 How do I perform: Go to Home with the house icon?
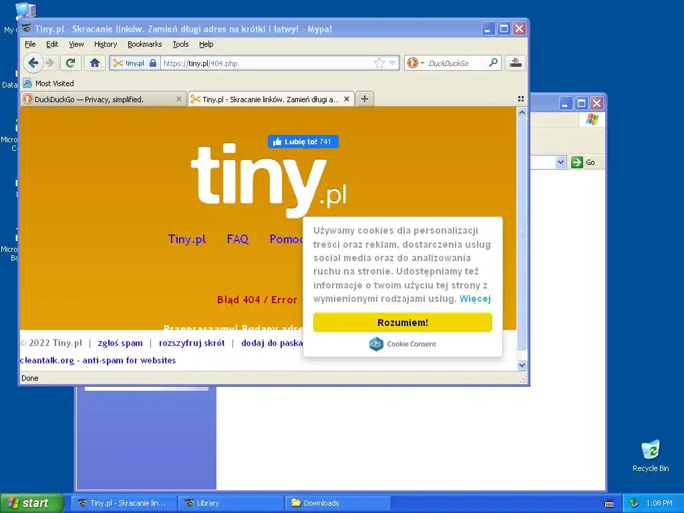click(x=95, y=63)
